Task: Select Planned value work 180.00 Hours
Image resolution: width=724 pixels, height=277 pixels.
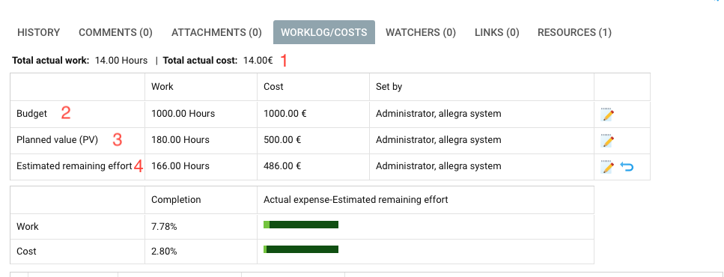Action: click(x=180, y=140)
